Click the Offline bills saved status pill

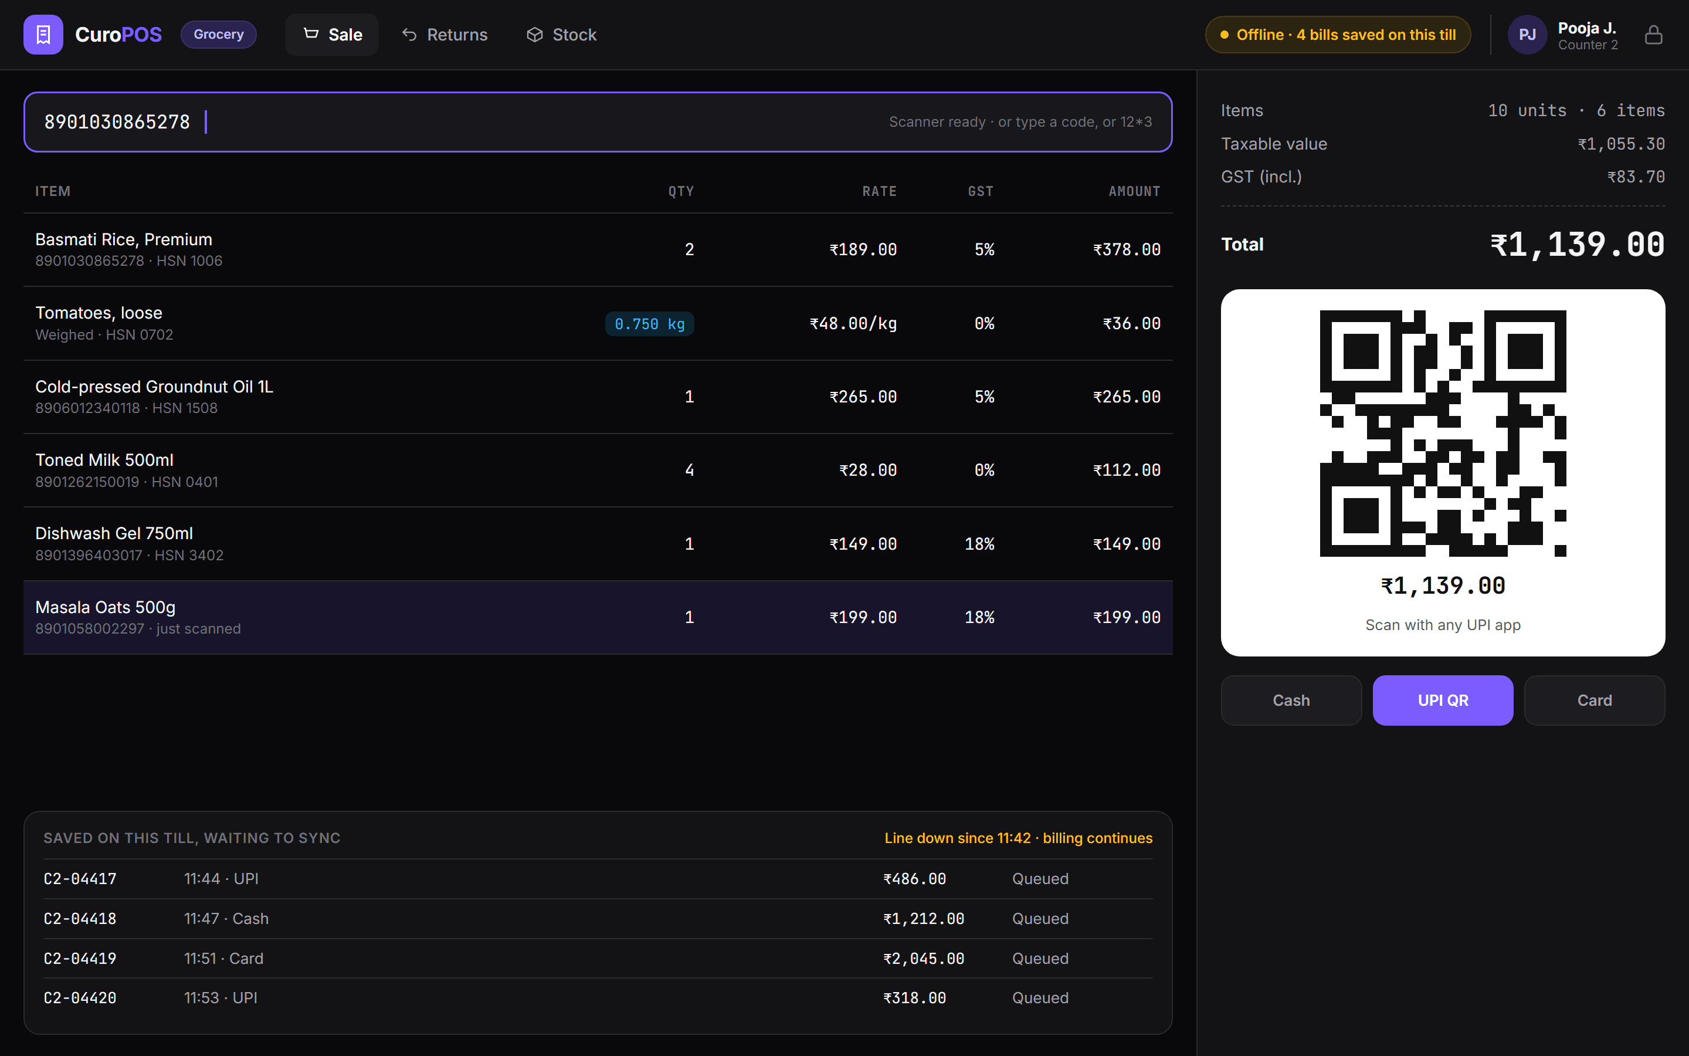tap(1338, 34)
